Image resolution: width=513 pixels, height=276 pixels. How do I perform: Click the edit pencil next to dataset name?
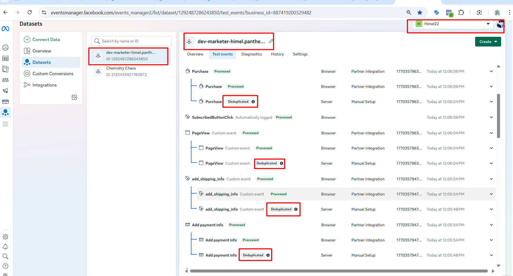pos(271,41)
